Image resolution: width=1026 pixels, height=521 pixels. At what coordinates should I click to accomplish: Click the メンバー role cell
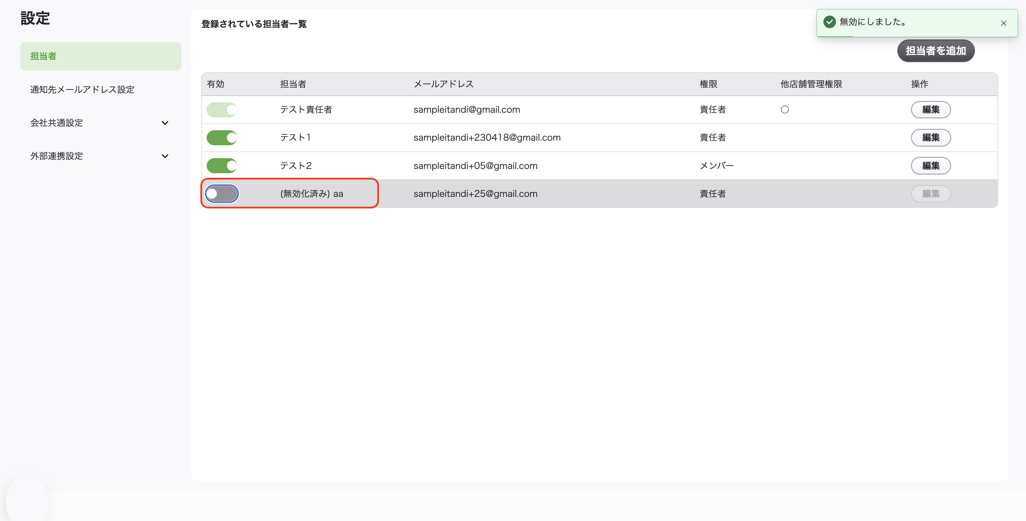717,166
